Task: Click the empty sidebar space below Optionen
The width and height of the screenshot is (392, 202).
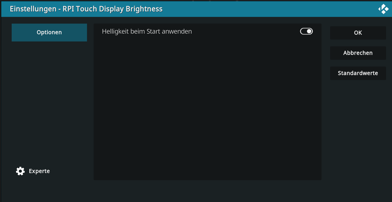Action: point(49,83)
